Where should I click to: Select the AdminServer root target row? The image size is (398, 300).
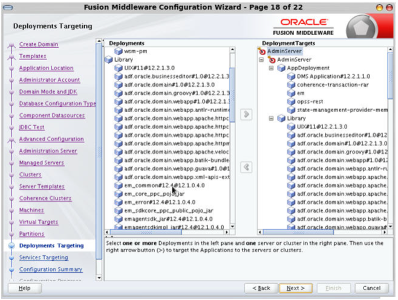284,51
